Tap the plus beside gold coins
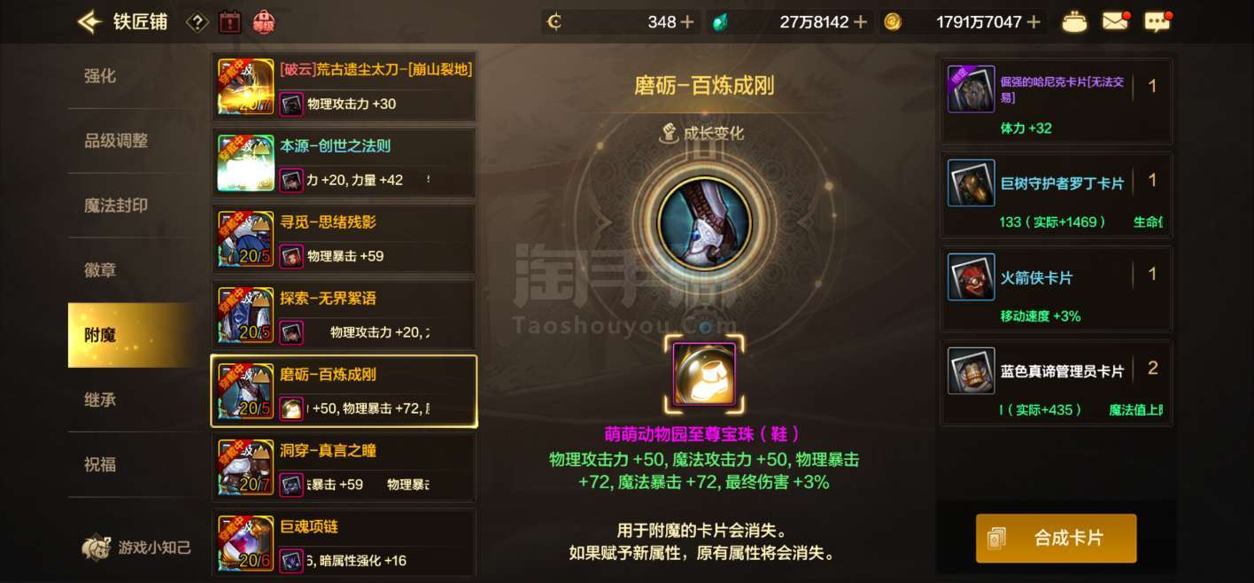The image size is (1254, 583). point(1033,22)
